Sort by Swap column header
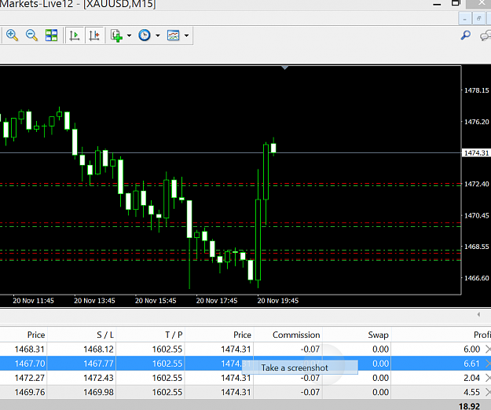491x410 pixels. tap(379, 335)
